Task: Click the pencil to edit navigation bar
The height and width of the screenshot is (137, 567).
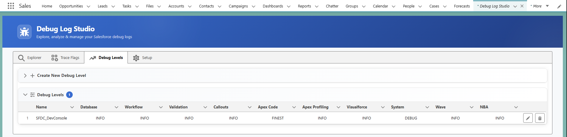Action: tap(559, 6)
